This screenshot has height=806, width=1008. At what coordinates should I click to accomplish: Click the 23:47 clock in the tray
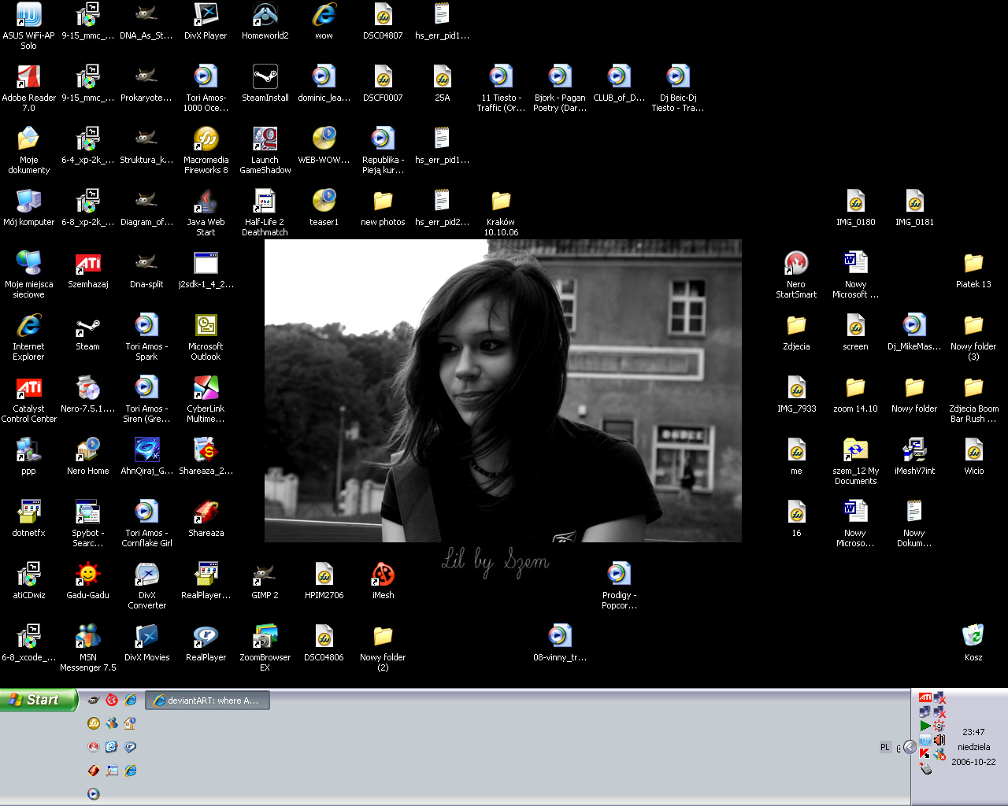coord(973,732)
